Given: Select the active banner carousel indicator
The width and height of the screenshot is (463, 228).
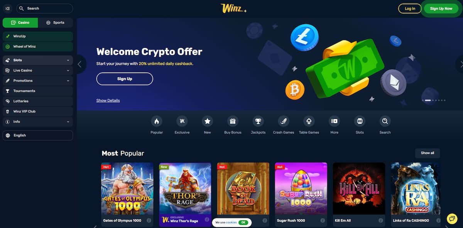Looking at the screenshot, I should tap(428, 100).
